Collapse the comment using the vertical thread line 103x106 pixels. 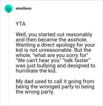[x=8, y=57]
